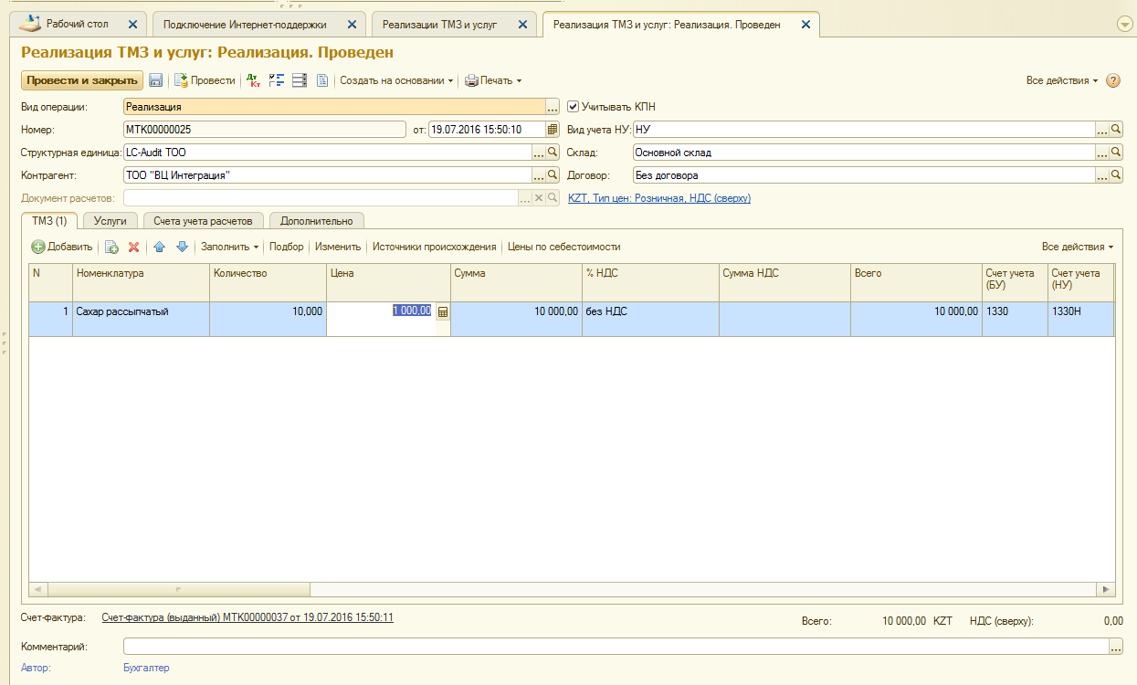Open the document report sheet icon
The height and width of the screenshot is (685, 1137).
322,80
